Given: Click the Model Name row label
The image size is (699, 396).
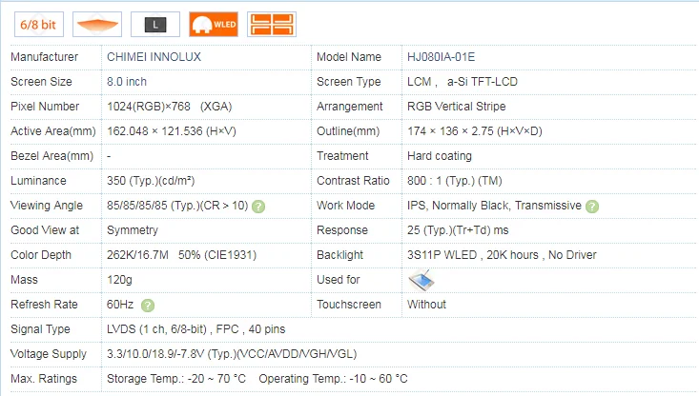Looking at the screenshot, I should pyautogui.click(x=349, y=57).
